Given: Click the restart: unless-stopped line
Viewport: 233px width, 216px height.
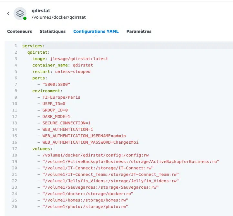Looking at the screenshot, I should (61, 72).
